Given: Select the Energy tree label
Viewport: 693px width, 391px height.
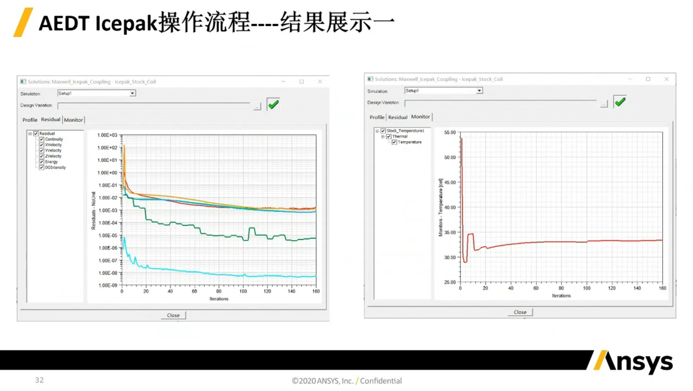Looking at the screenshot, I should (x=51, y=162).
